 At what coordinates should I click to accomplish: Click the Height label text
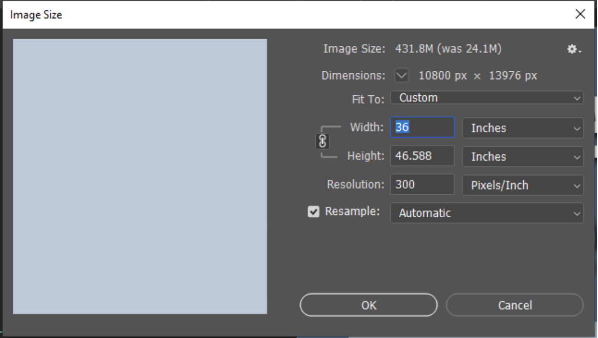[365, 156]
